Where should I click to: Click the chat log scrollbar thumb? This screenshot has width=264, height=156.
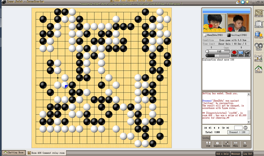(x=249, y=114)
